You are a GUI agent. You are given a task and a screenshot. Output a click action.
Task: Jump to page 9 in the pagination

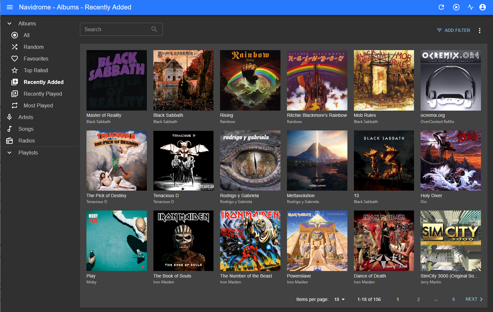point(453,299)
